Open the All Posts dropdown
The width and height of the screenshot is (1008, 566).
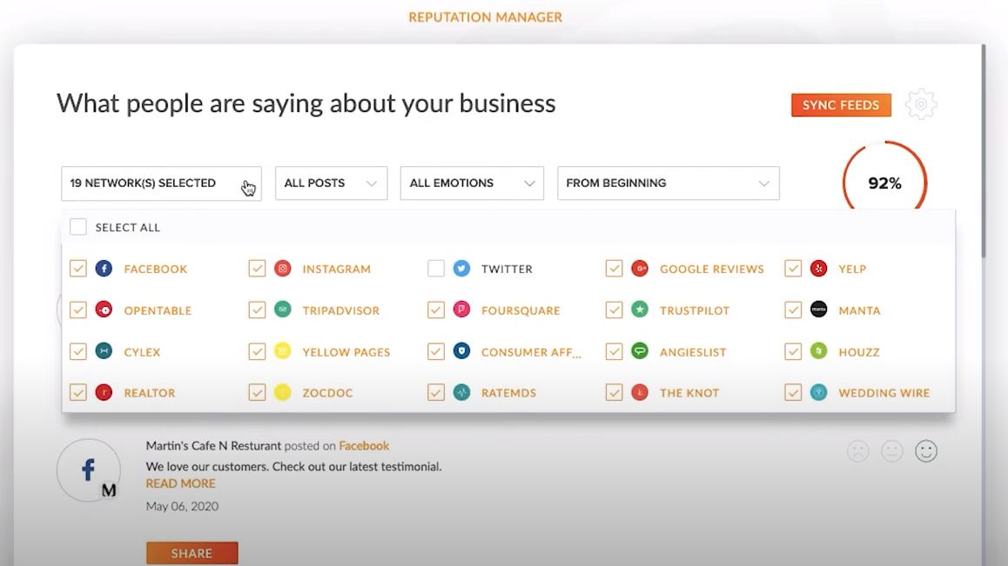(331, 183)
